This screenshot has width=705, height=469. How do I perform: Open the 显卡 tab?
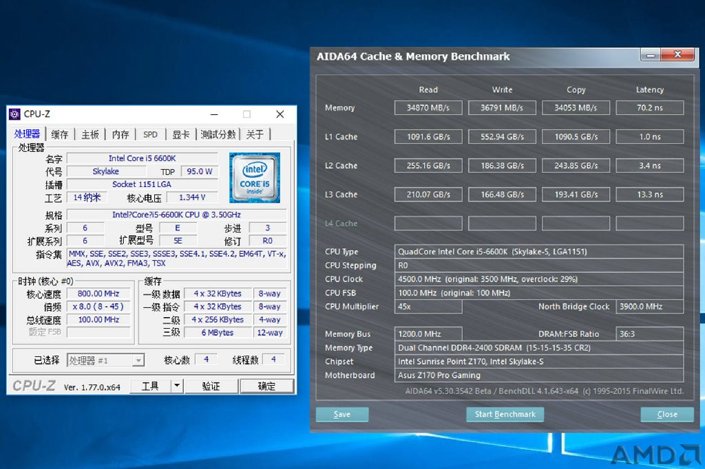click(x=181, y=134)
